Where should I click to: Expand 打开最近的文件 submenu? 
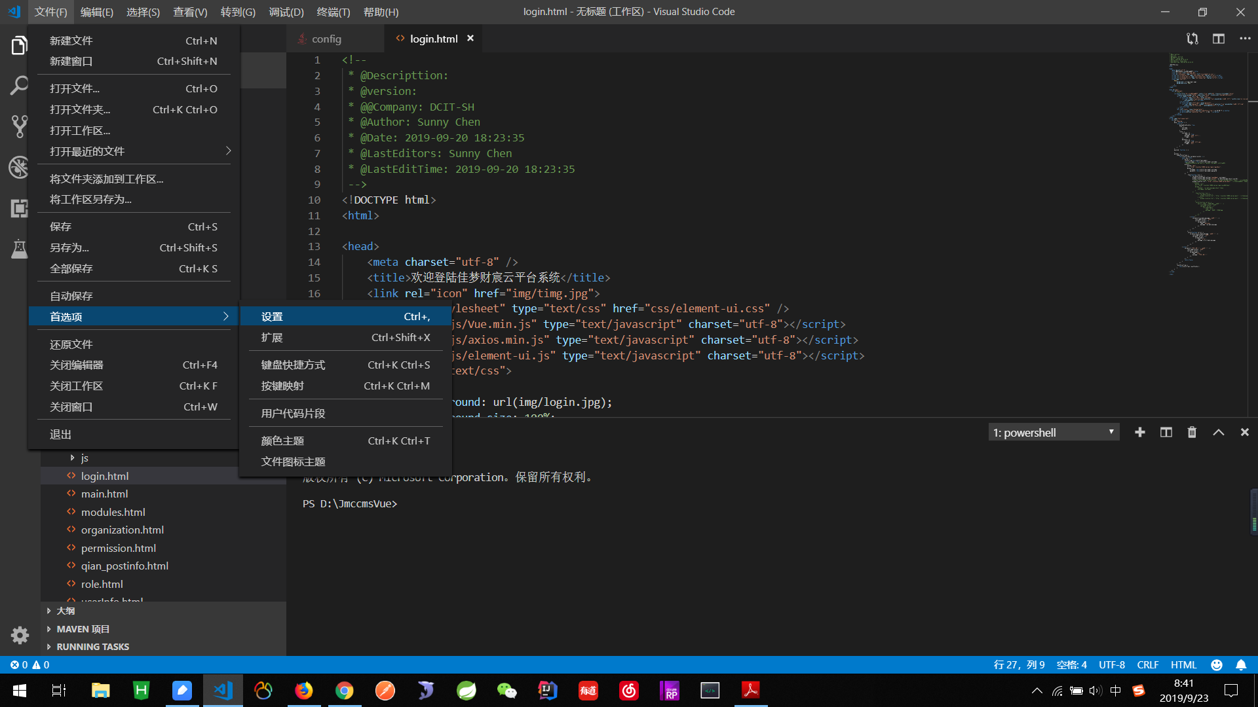click(x=134, y=151)
